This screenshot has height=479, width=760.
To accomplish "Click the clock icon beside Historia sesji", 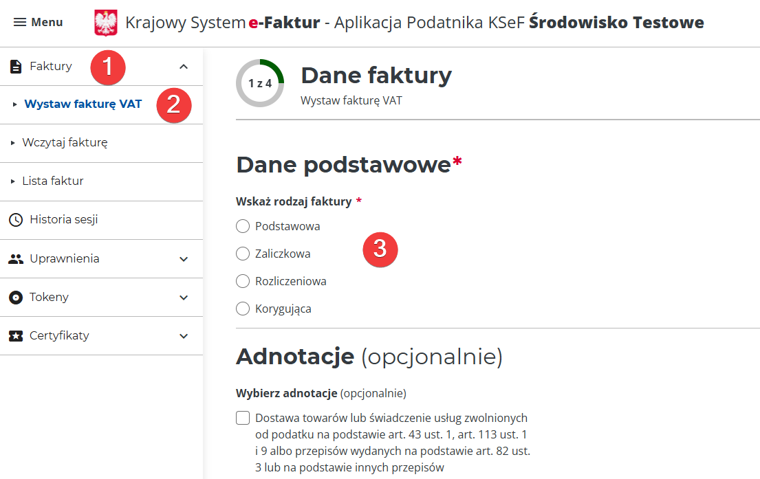I will (x=15, y=220).
